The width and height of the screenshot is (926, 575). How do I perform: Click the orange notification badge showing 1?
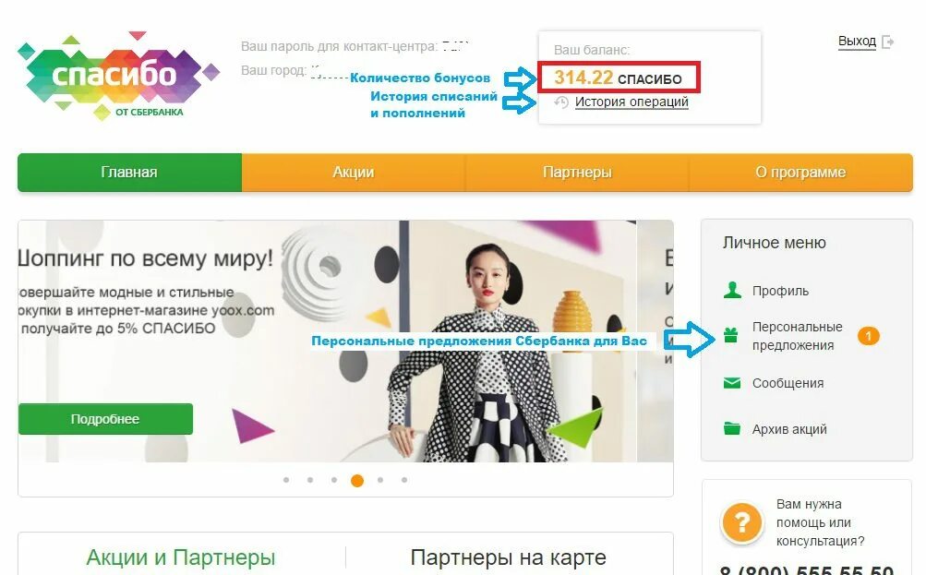[868, 336]
